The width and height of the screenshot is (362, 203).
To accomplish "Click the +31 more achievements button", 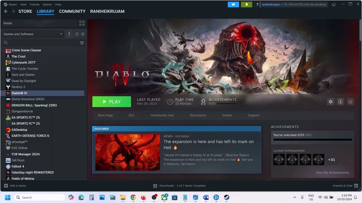I will pos(331,160).
